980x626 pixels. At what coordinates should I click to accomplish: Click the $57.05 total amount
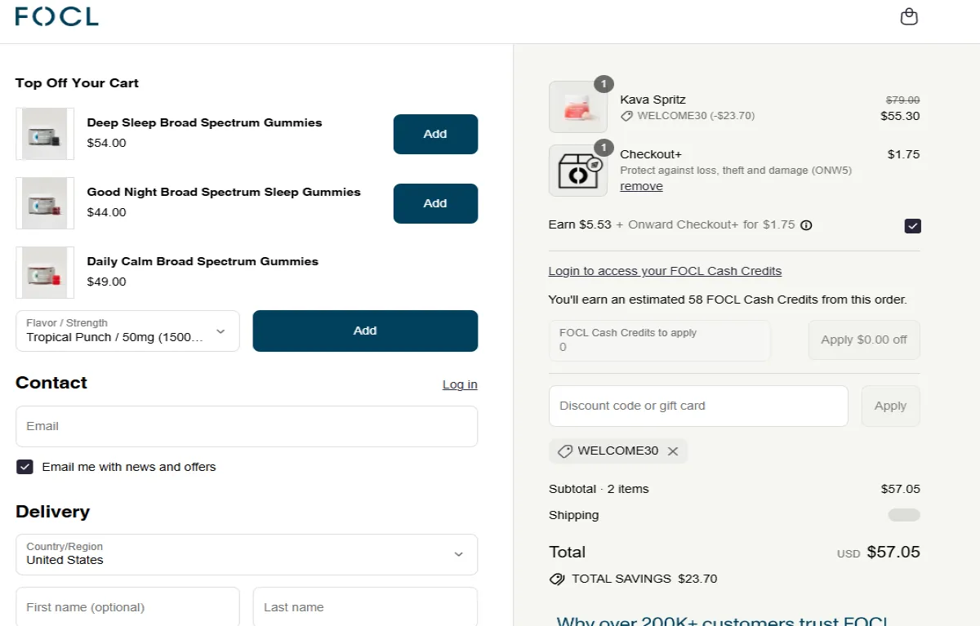[x=893, y=552]
